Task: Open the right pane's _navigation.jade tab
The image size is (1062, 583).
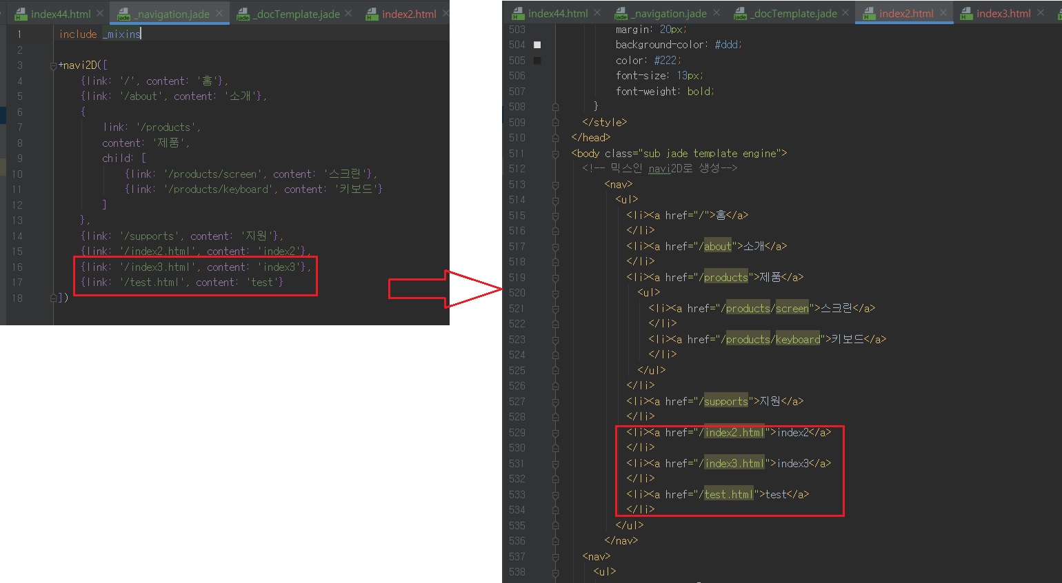Action: click(x=670, y=14)
